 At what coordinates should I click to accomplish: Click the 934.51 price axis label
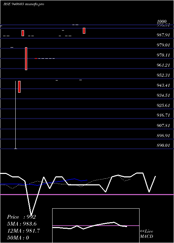tap(163, 95)
